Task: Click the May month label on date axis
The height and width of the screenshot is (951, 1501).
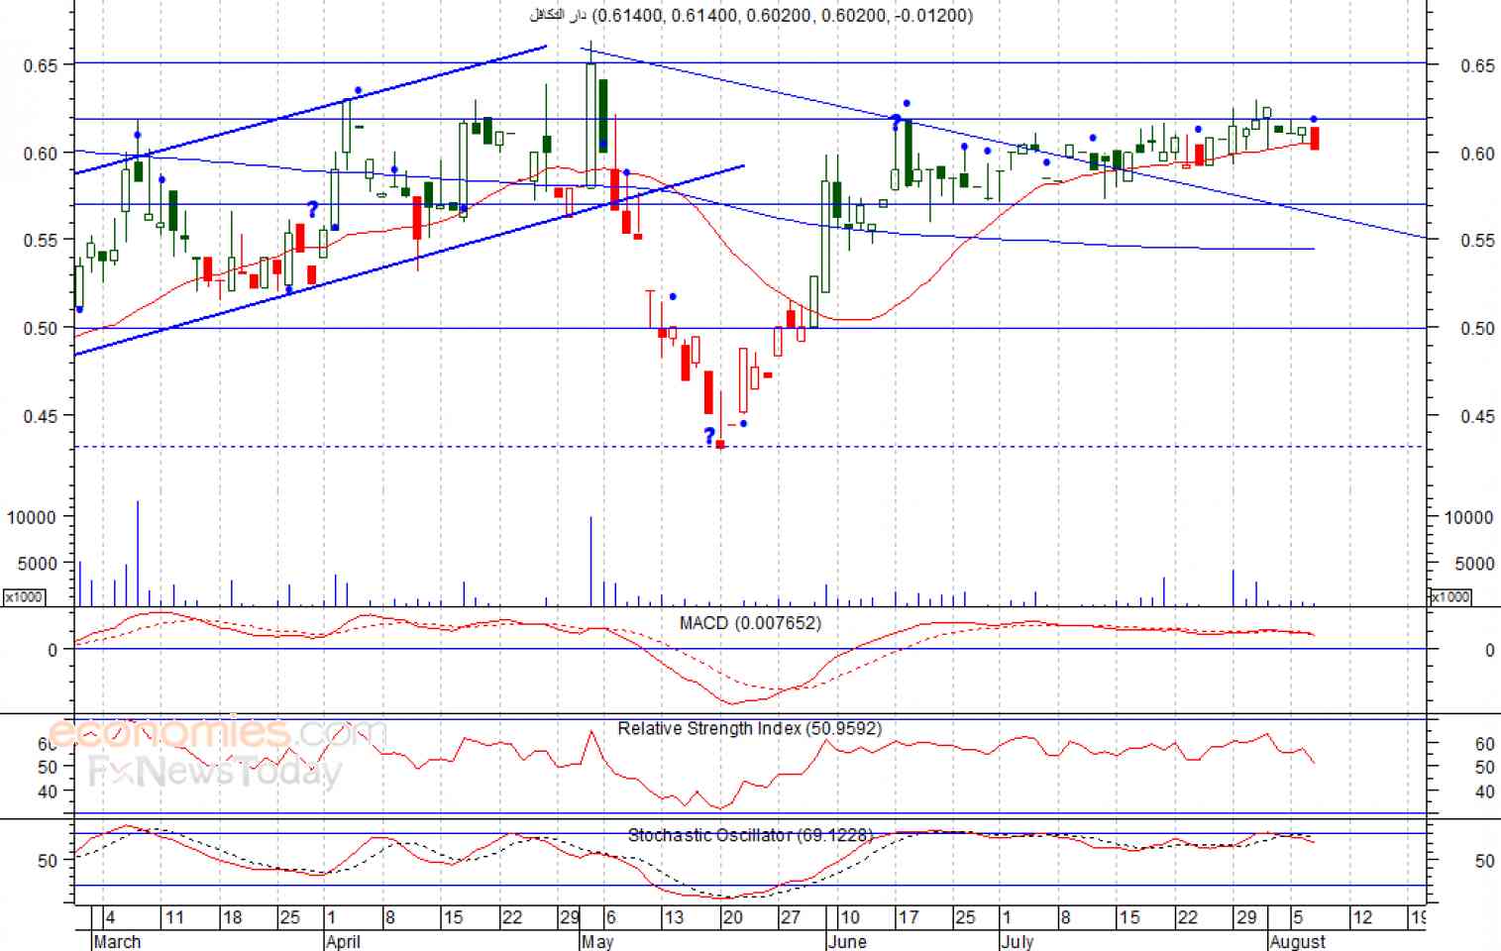Action: 597,941
